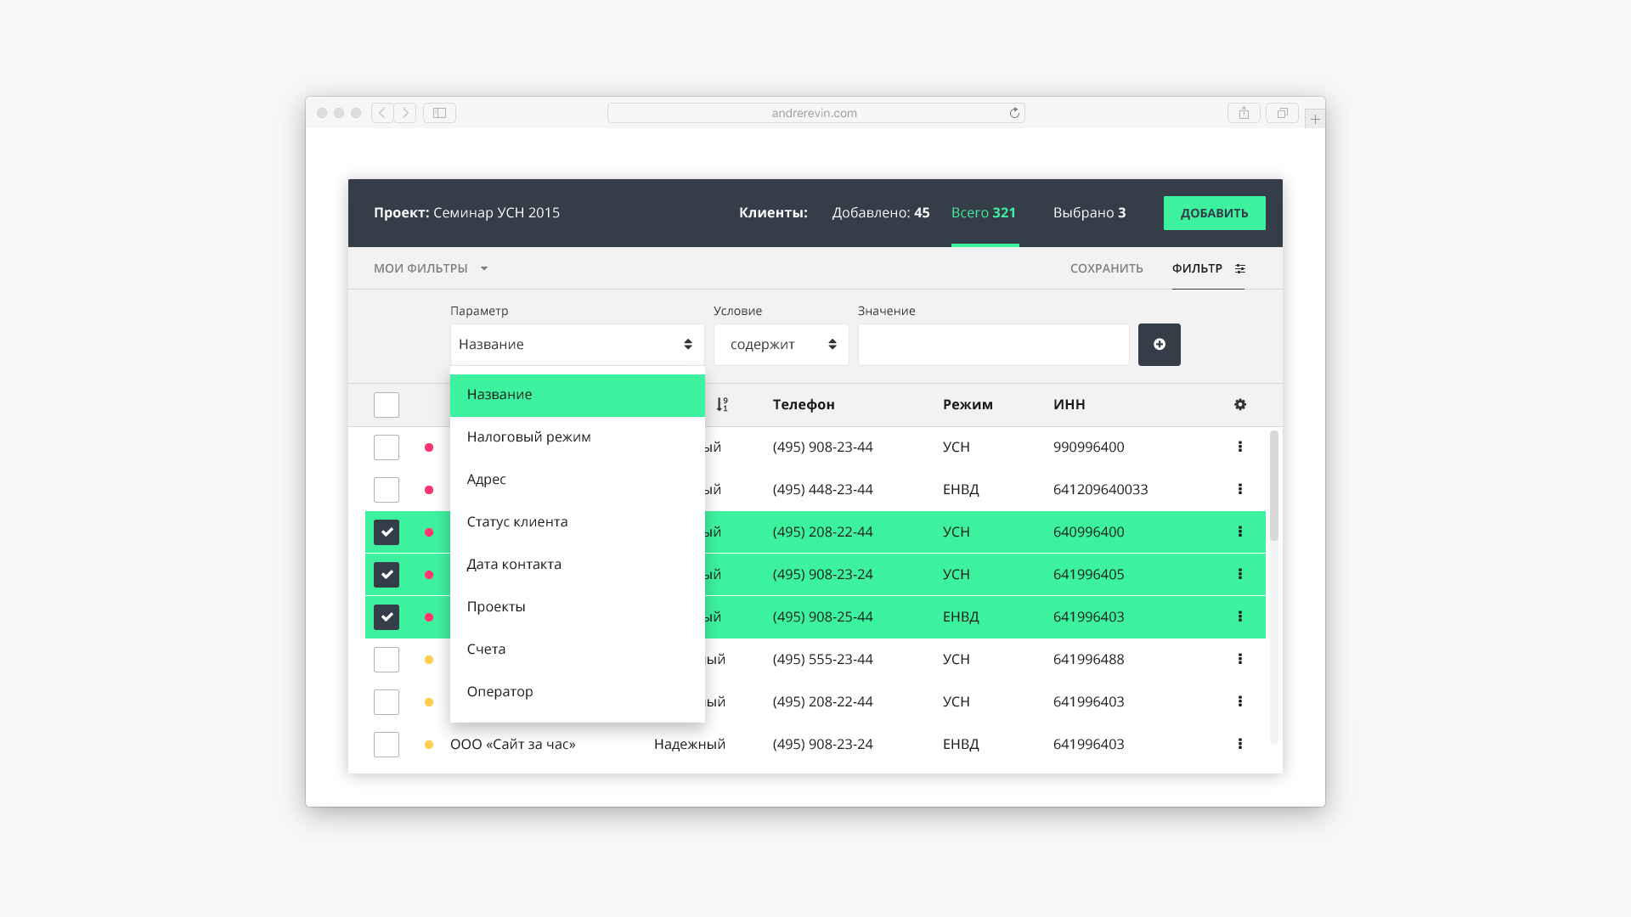The image size is (1631, 917).
Task: Click the plus icon to add filter condition
Action: (1159, 345)
